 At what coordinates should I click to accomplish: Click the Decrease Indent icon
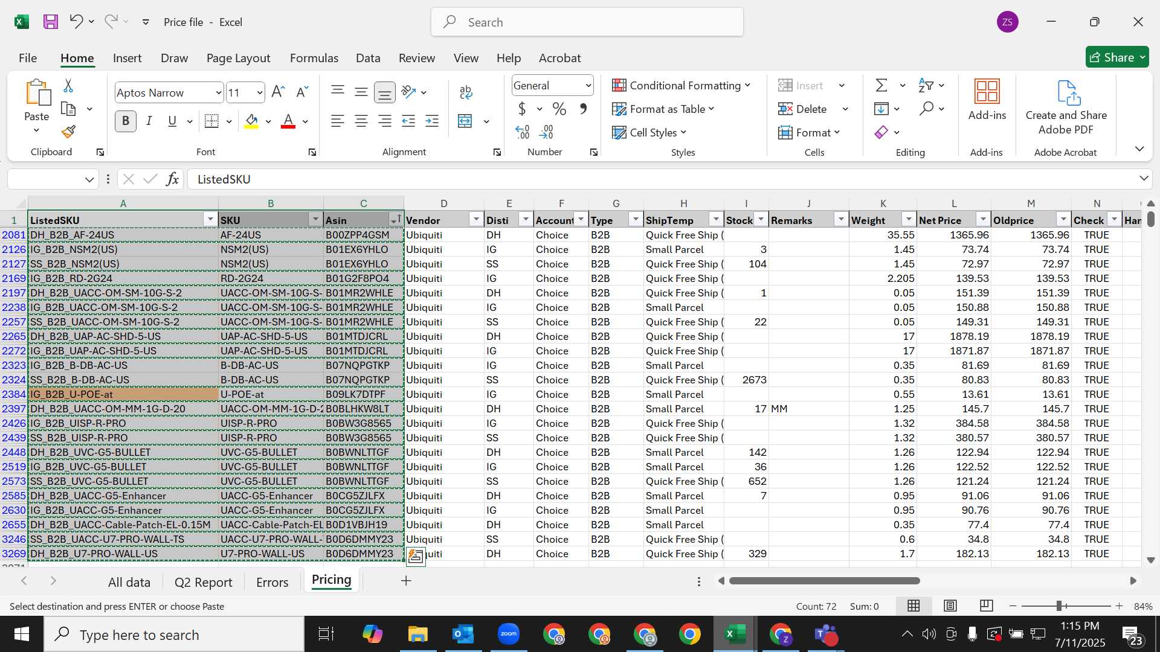coord(408,121)
